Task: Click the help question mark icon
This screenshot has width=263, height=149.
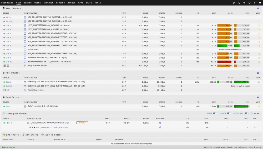Action: coord(260,3)
